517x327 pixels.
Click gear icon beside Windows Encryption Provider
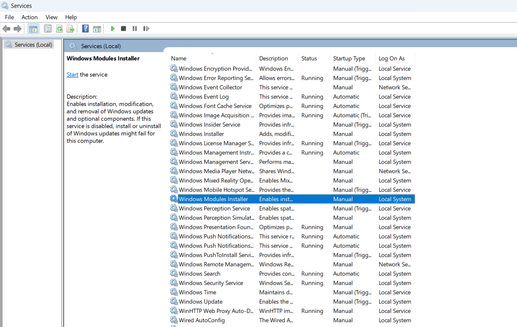coord(174,69)
